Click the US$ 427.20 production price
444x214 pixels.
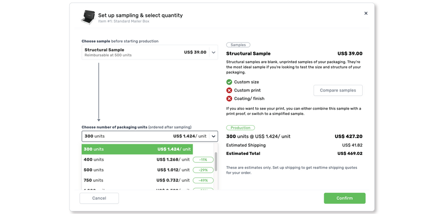point(349,136)
